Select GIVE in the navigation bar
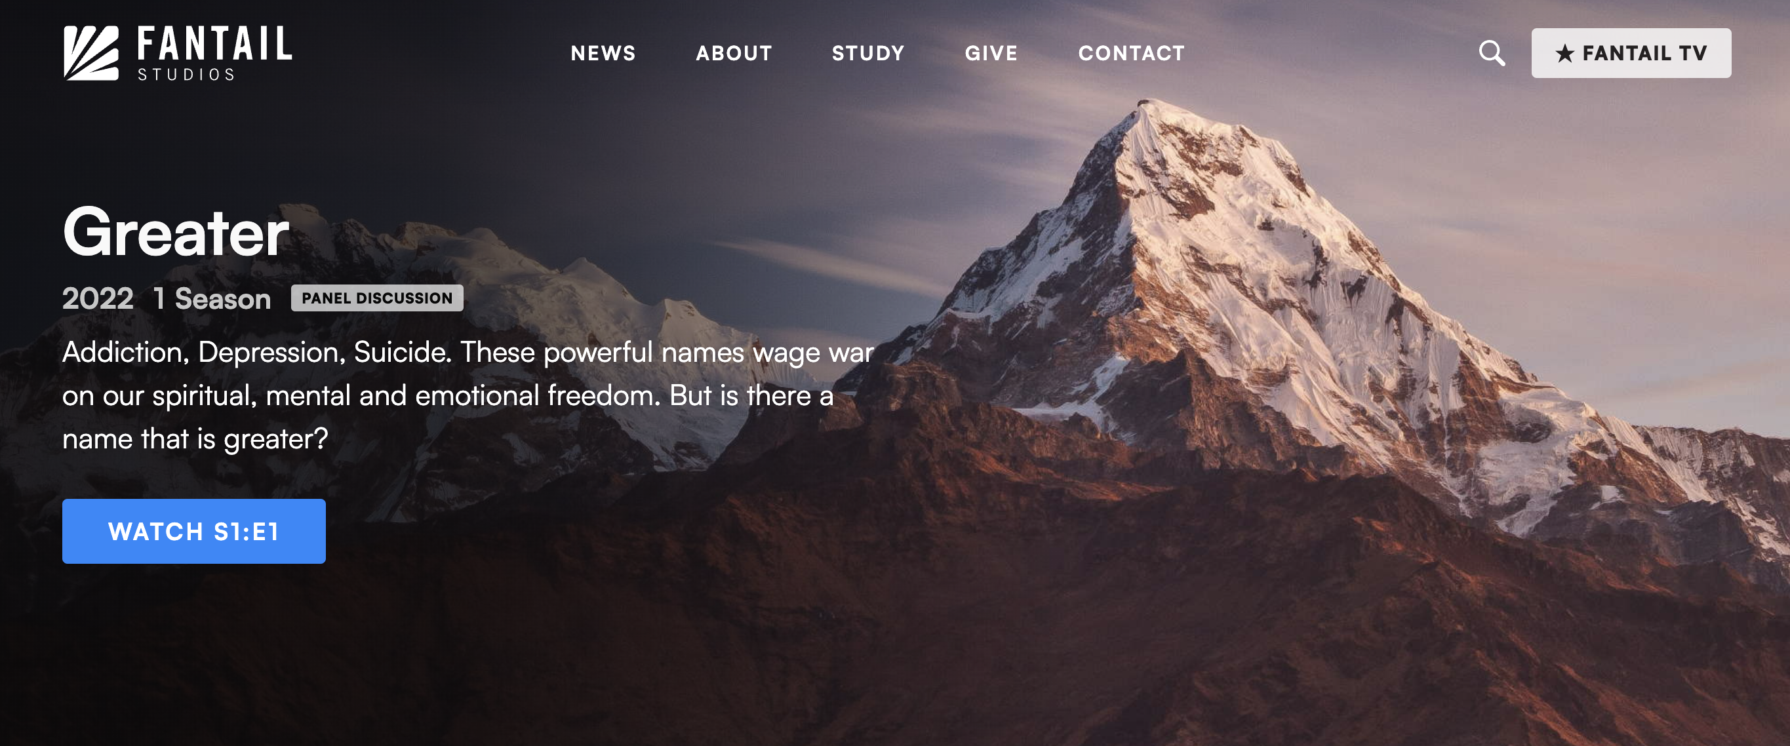1790x746 pixels. [x=991, y=54]
